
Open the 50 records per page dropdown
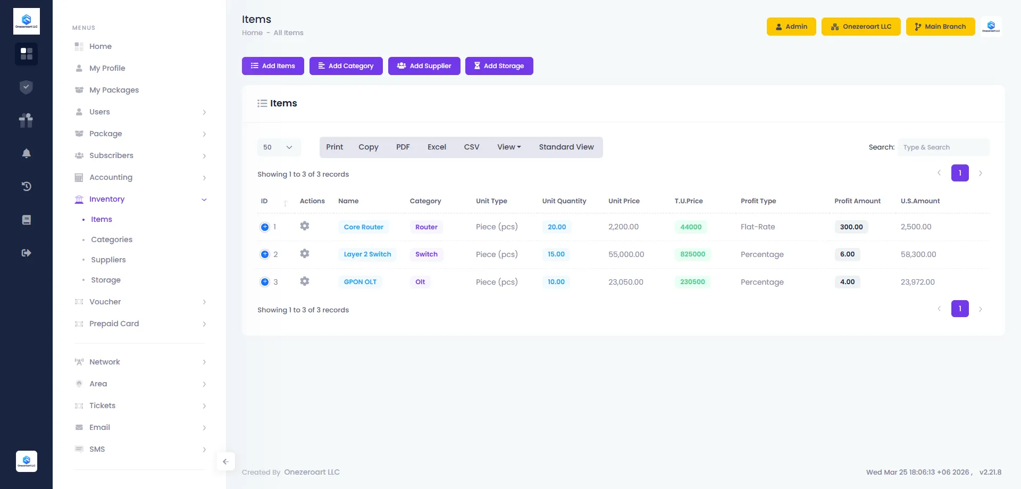pos(279,147)
